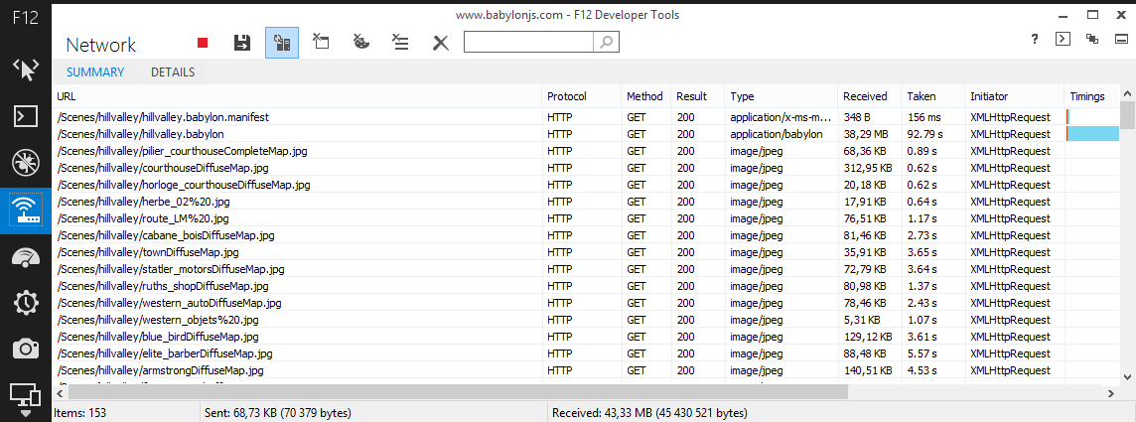Sort requests by the Received column header

coord(865,96)
